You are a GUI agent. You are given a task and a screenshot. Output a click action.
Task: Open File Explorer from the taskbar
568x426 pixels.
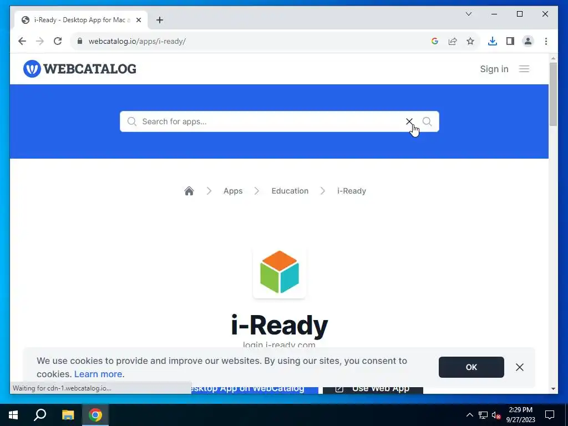pyautogui.click(x=68, y=415)
